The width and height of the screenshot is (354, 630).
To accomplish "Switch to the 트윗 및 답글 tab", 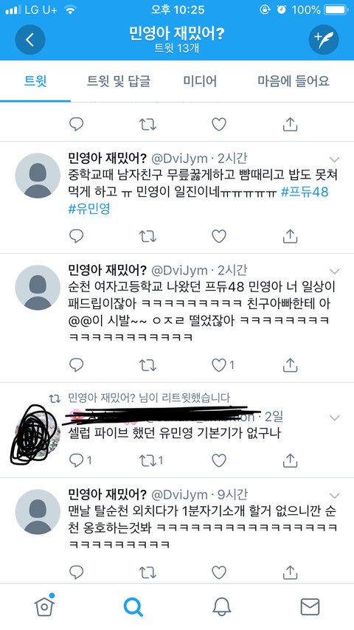I will tap(119, 80).
